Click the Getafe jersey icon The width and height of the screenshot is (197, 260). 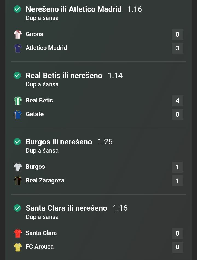(18, 115)
